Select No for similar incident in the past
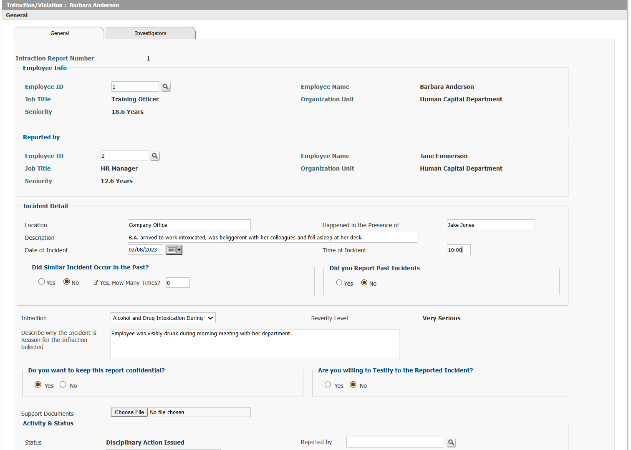Viewport: 631px width, 450px height. click(x=67, y=282)
